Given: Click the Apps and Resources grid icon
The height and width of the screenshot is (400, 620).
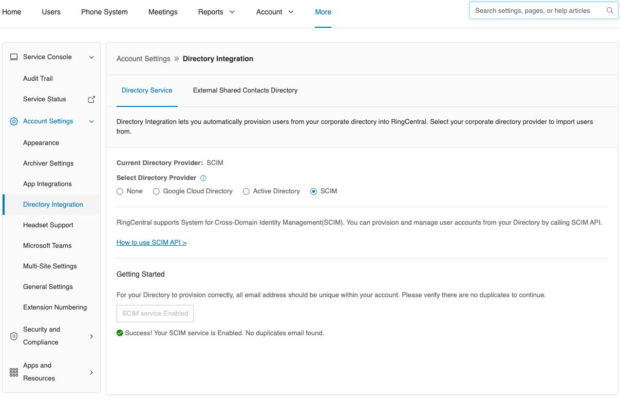Looking at the screenshot, I should (14, 372).
